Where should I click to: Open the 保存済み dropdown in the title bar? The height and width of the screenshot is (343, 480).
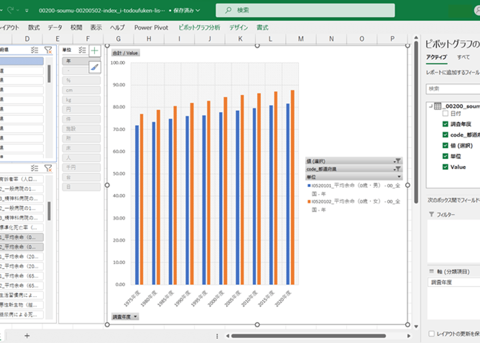point(186,10)
